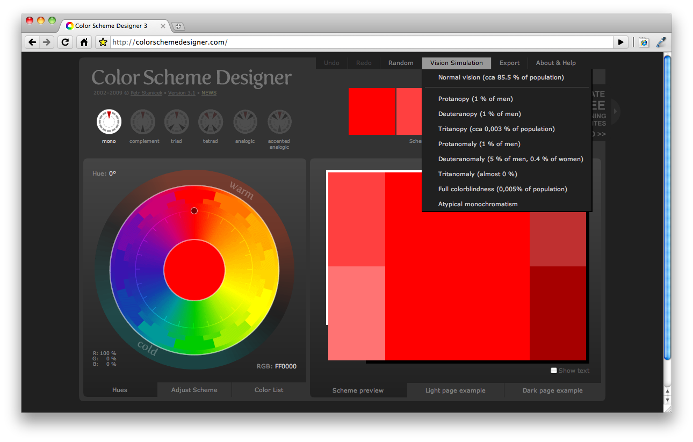Switch to the Adjust Scheme tab
This screenshot has height=442, width=693.
tap(194, 390)
